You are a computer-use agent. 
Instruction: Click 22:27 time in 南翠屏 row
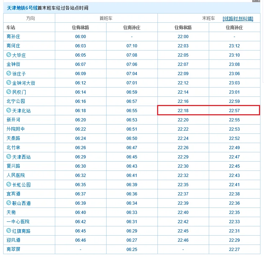tap(234, 249)
